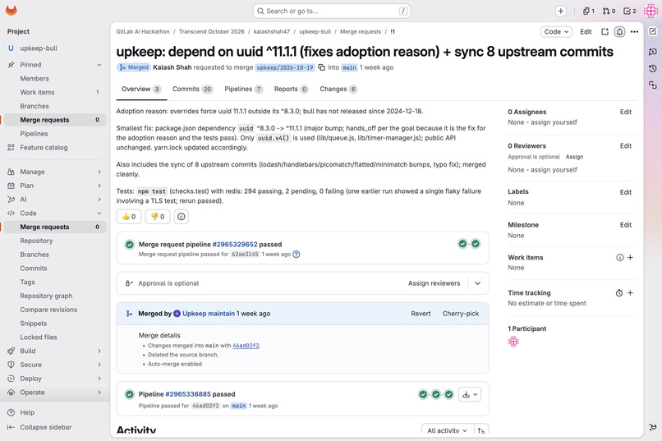Switch to the Changes tab

338,89
